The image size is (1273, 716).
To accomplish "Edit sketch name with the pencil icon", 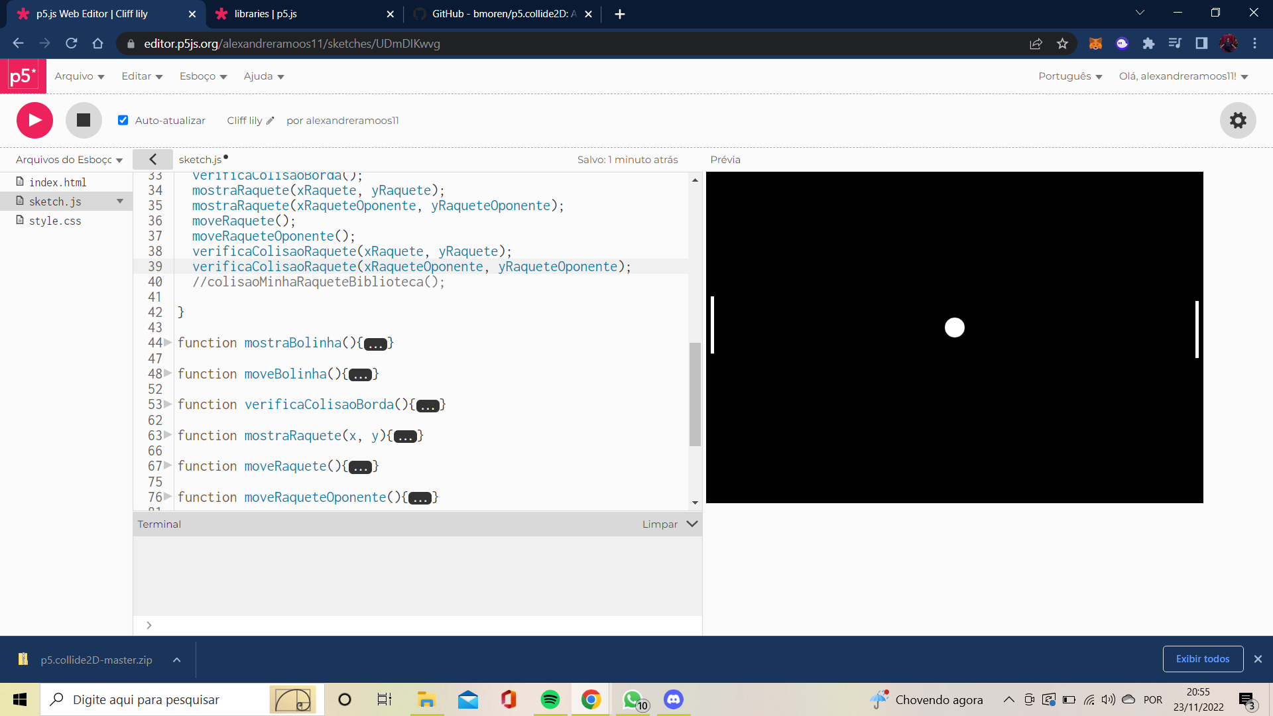I will click(x=270, y=121).
